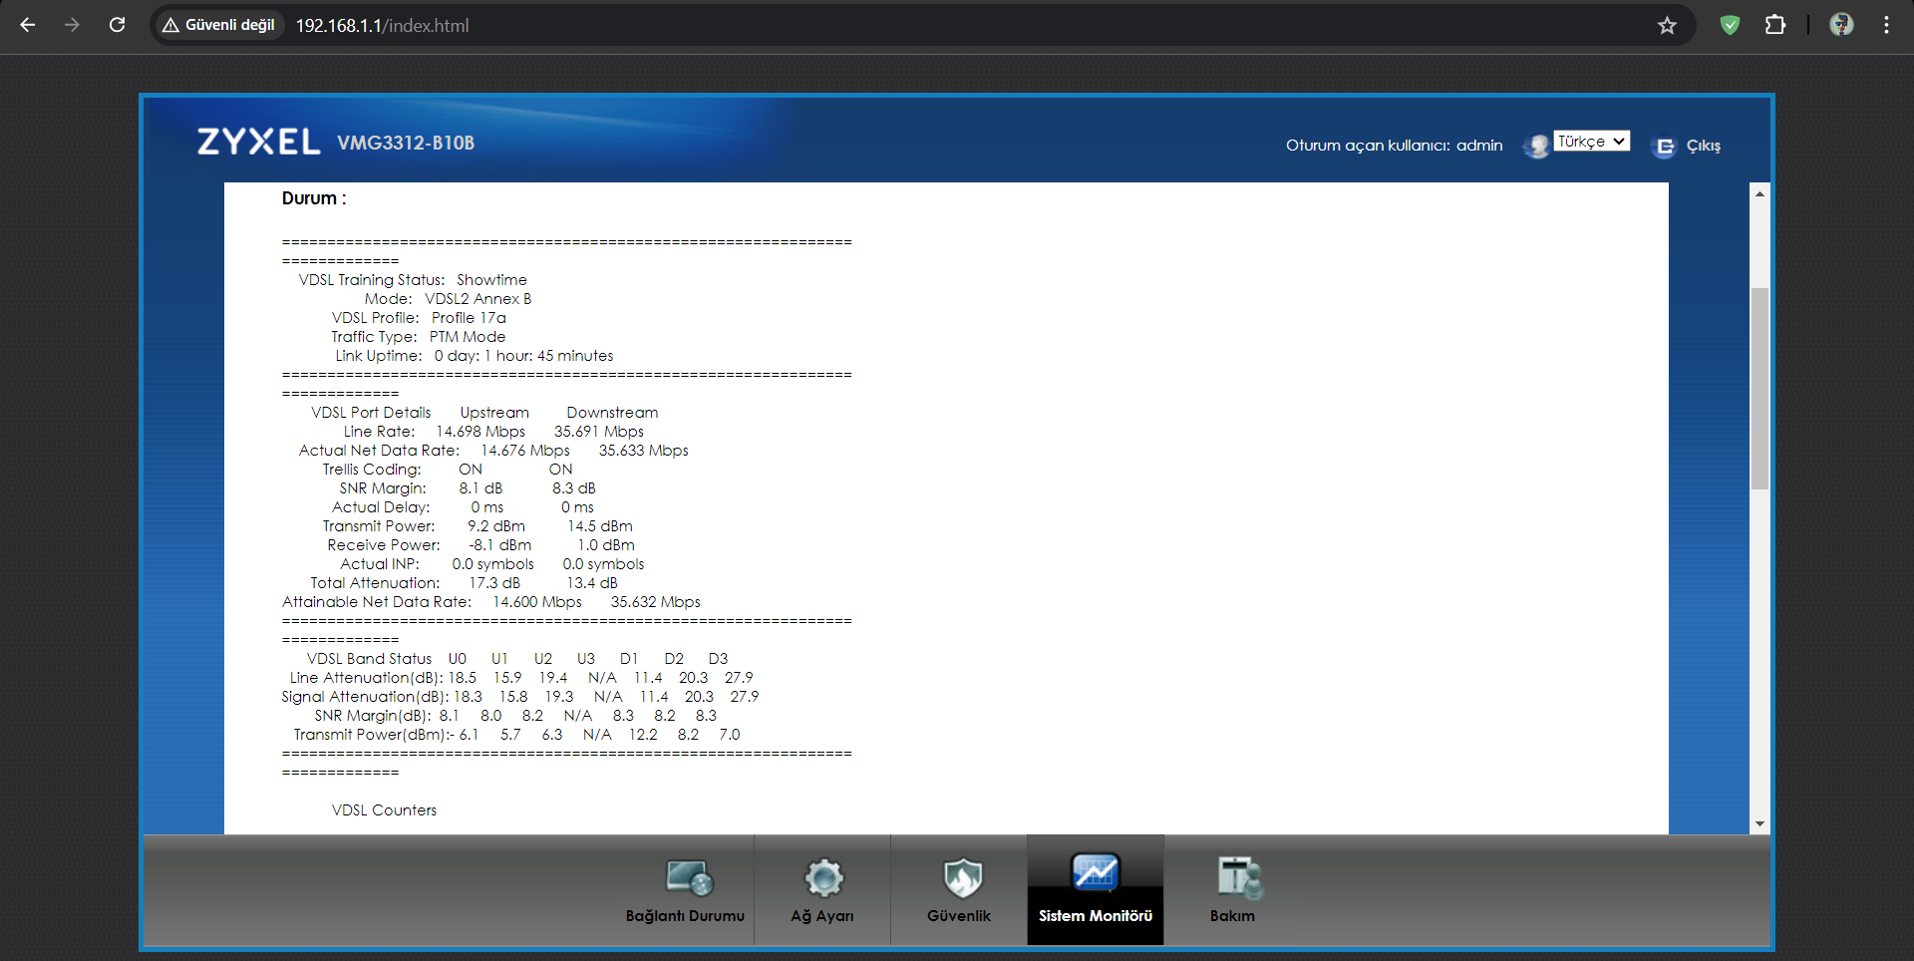Open the Türkçe language dropdown

click(x=1591, y=142)
